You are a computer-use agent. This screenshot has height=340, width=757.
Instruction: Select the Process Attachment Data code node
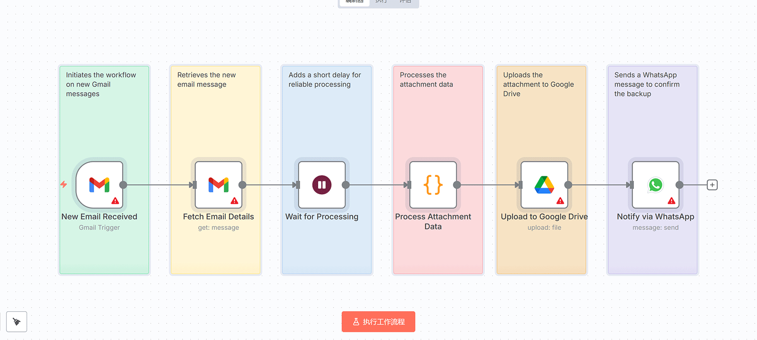[x=433, y=185]
